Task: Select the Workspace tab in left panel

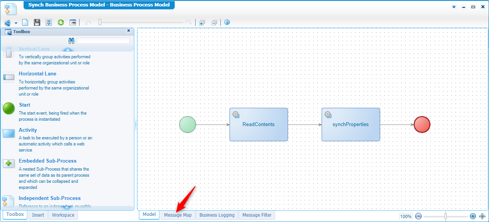Action: 63,215
